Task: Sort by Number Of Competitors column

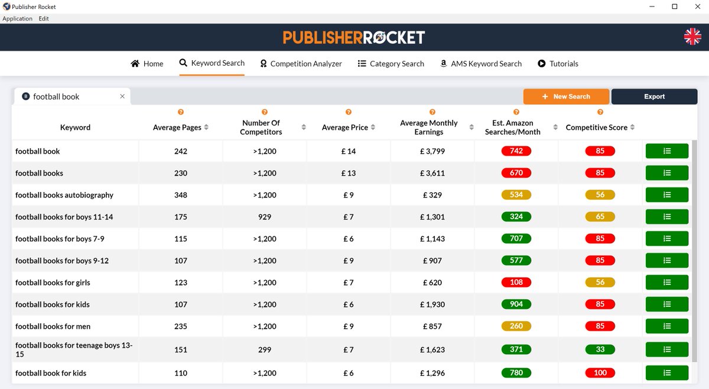Action: pyautogui.click(x=304, y=128)
